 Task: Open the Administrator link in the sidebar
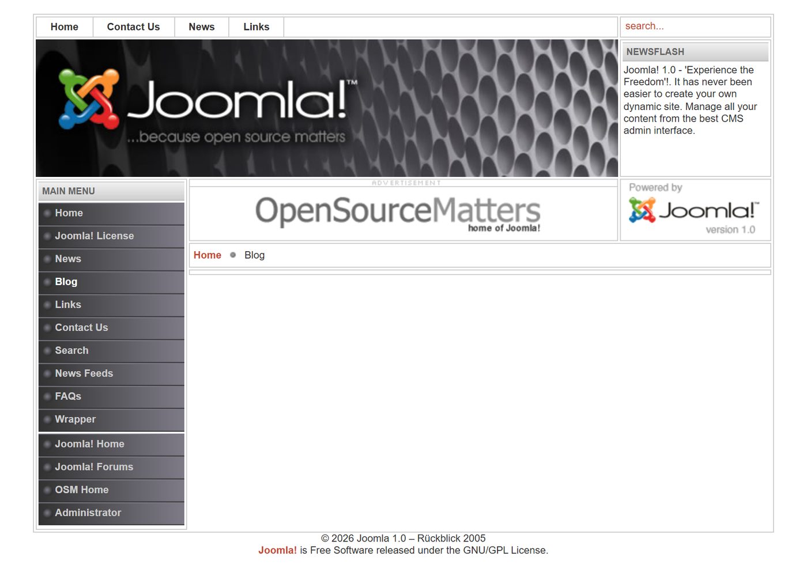(x=111, y=513)
